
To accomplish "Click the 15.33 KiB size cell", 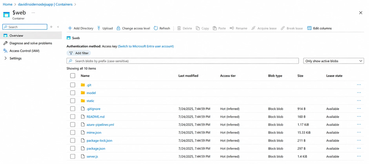I will pos(304,133).
